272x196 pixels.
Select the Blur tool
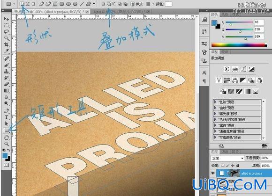7,97
